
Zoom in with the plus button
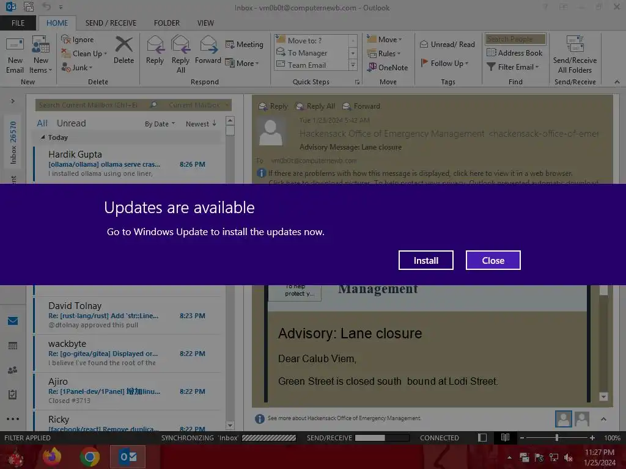(x=592, y=437)
